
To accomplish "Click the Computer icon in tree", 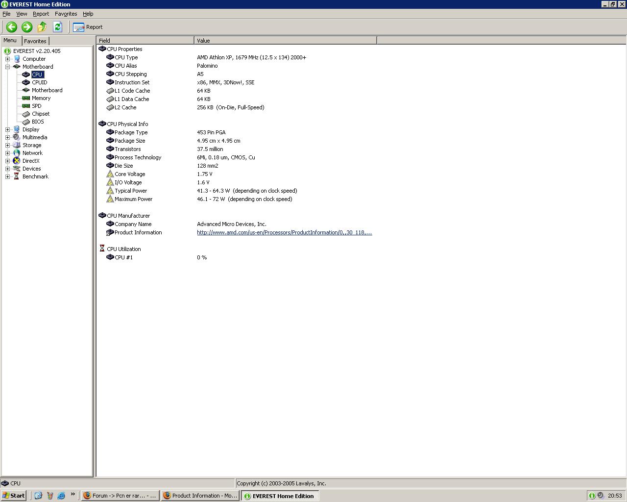I will point(17,59).
